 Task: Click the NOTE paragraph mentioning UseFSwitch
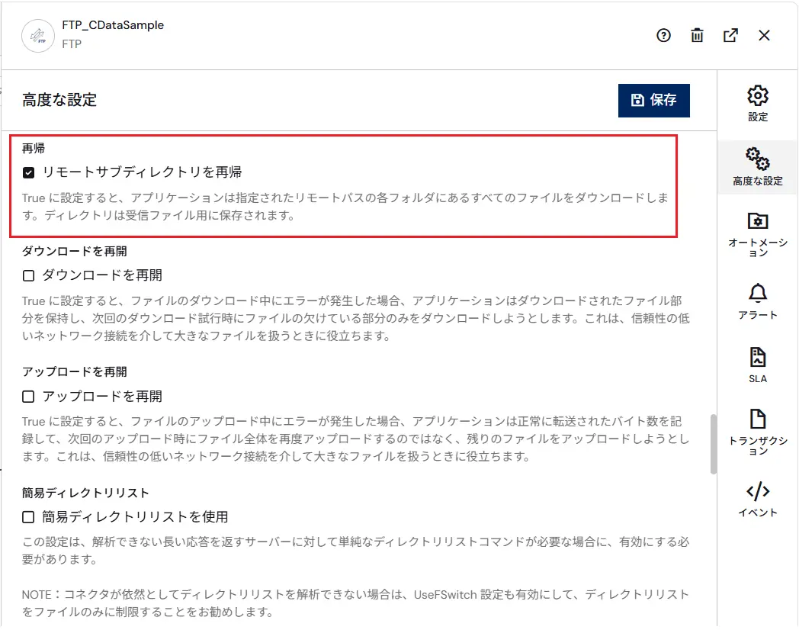click(x=356, y=603)
